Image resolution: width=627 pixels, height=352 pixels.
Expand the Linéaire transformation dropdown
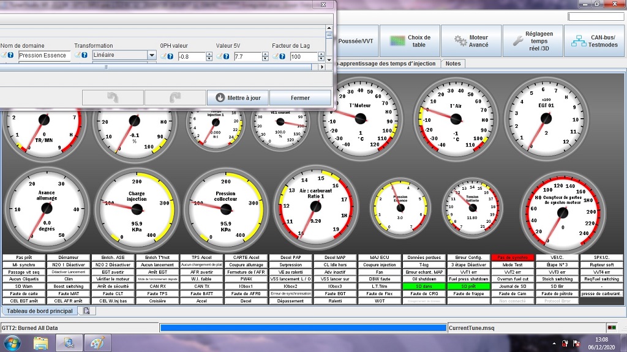click(x=151, y=56)
